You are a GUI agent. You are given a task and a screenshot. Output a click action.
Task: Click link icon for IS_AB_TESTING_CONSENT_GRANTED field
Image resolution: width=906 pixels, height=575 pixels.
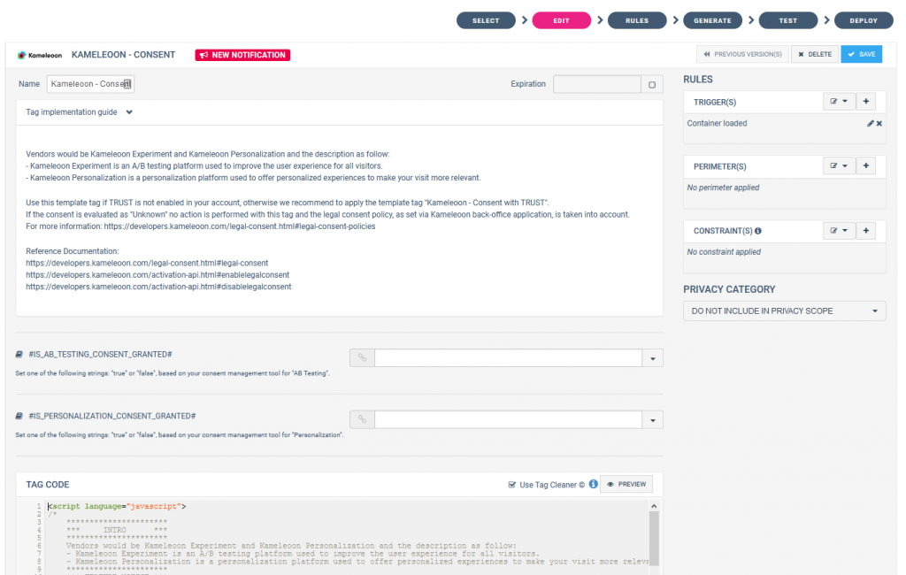tap(362, 357)
